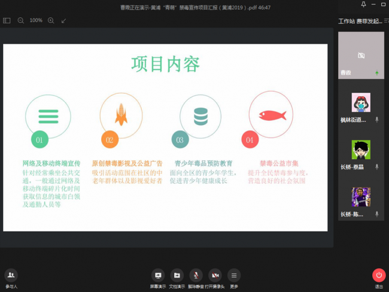Click microphone icon next to 长桥-蔡晶

376,167
